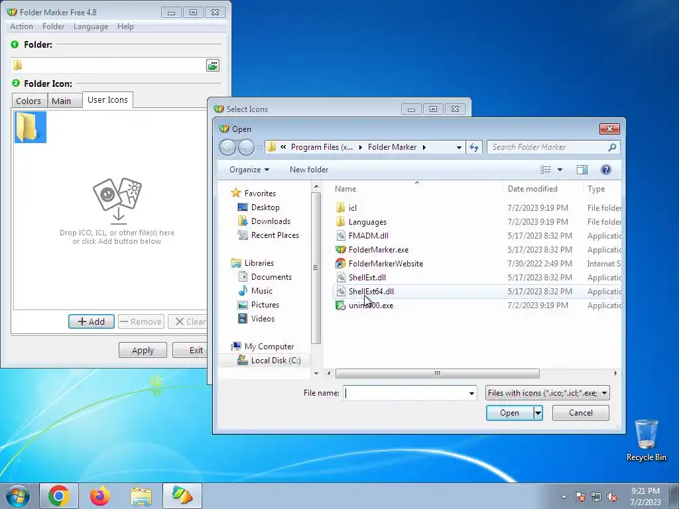The width and height of the screenshot is (679, 509).
Task: Sort files by the Date modified column header
Action: 532,189
